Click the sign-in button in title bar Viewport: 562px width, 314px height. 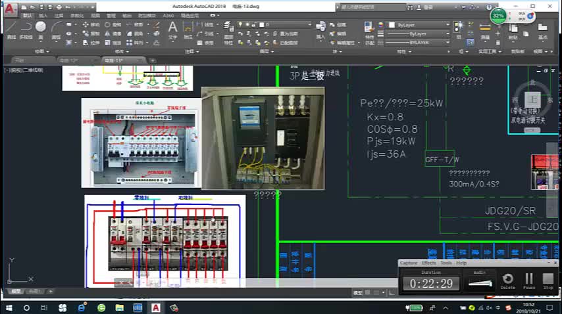(x=426, y=7)
